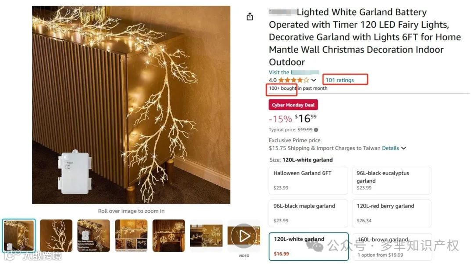474x264 pixels.
Task: Expand shipping Details chevron arrow
Action: tap(404, 148)
